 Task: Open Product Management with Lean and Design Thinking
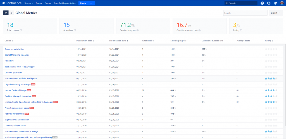point(28,137)
